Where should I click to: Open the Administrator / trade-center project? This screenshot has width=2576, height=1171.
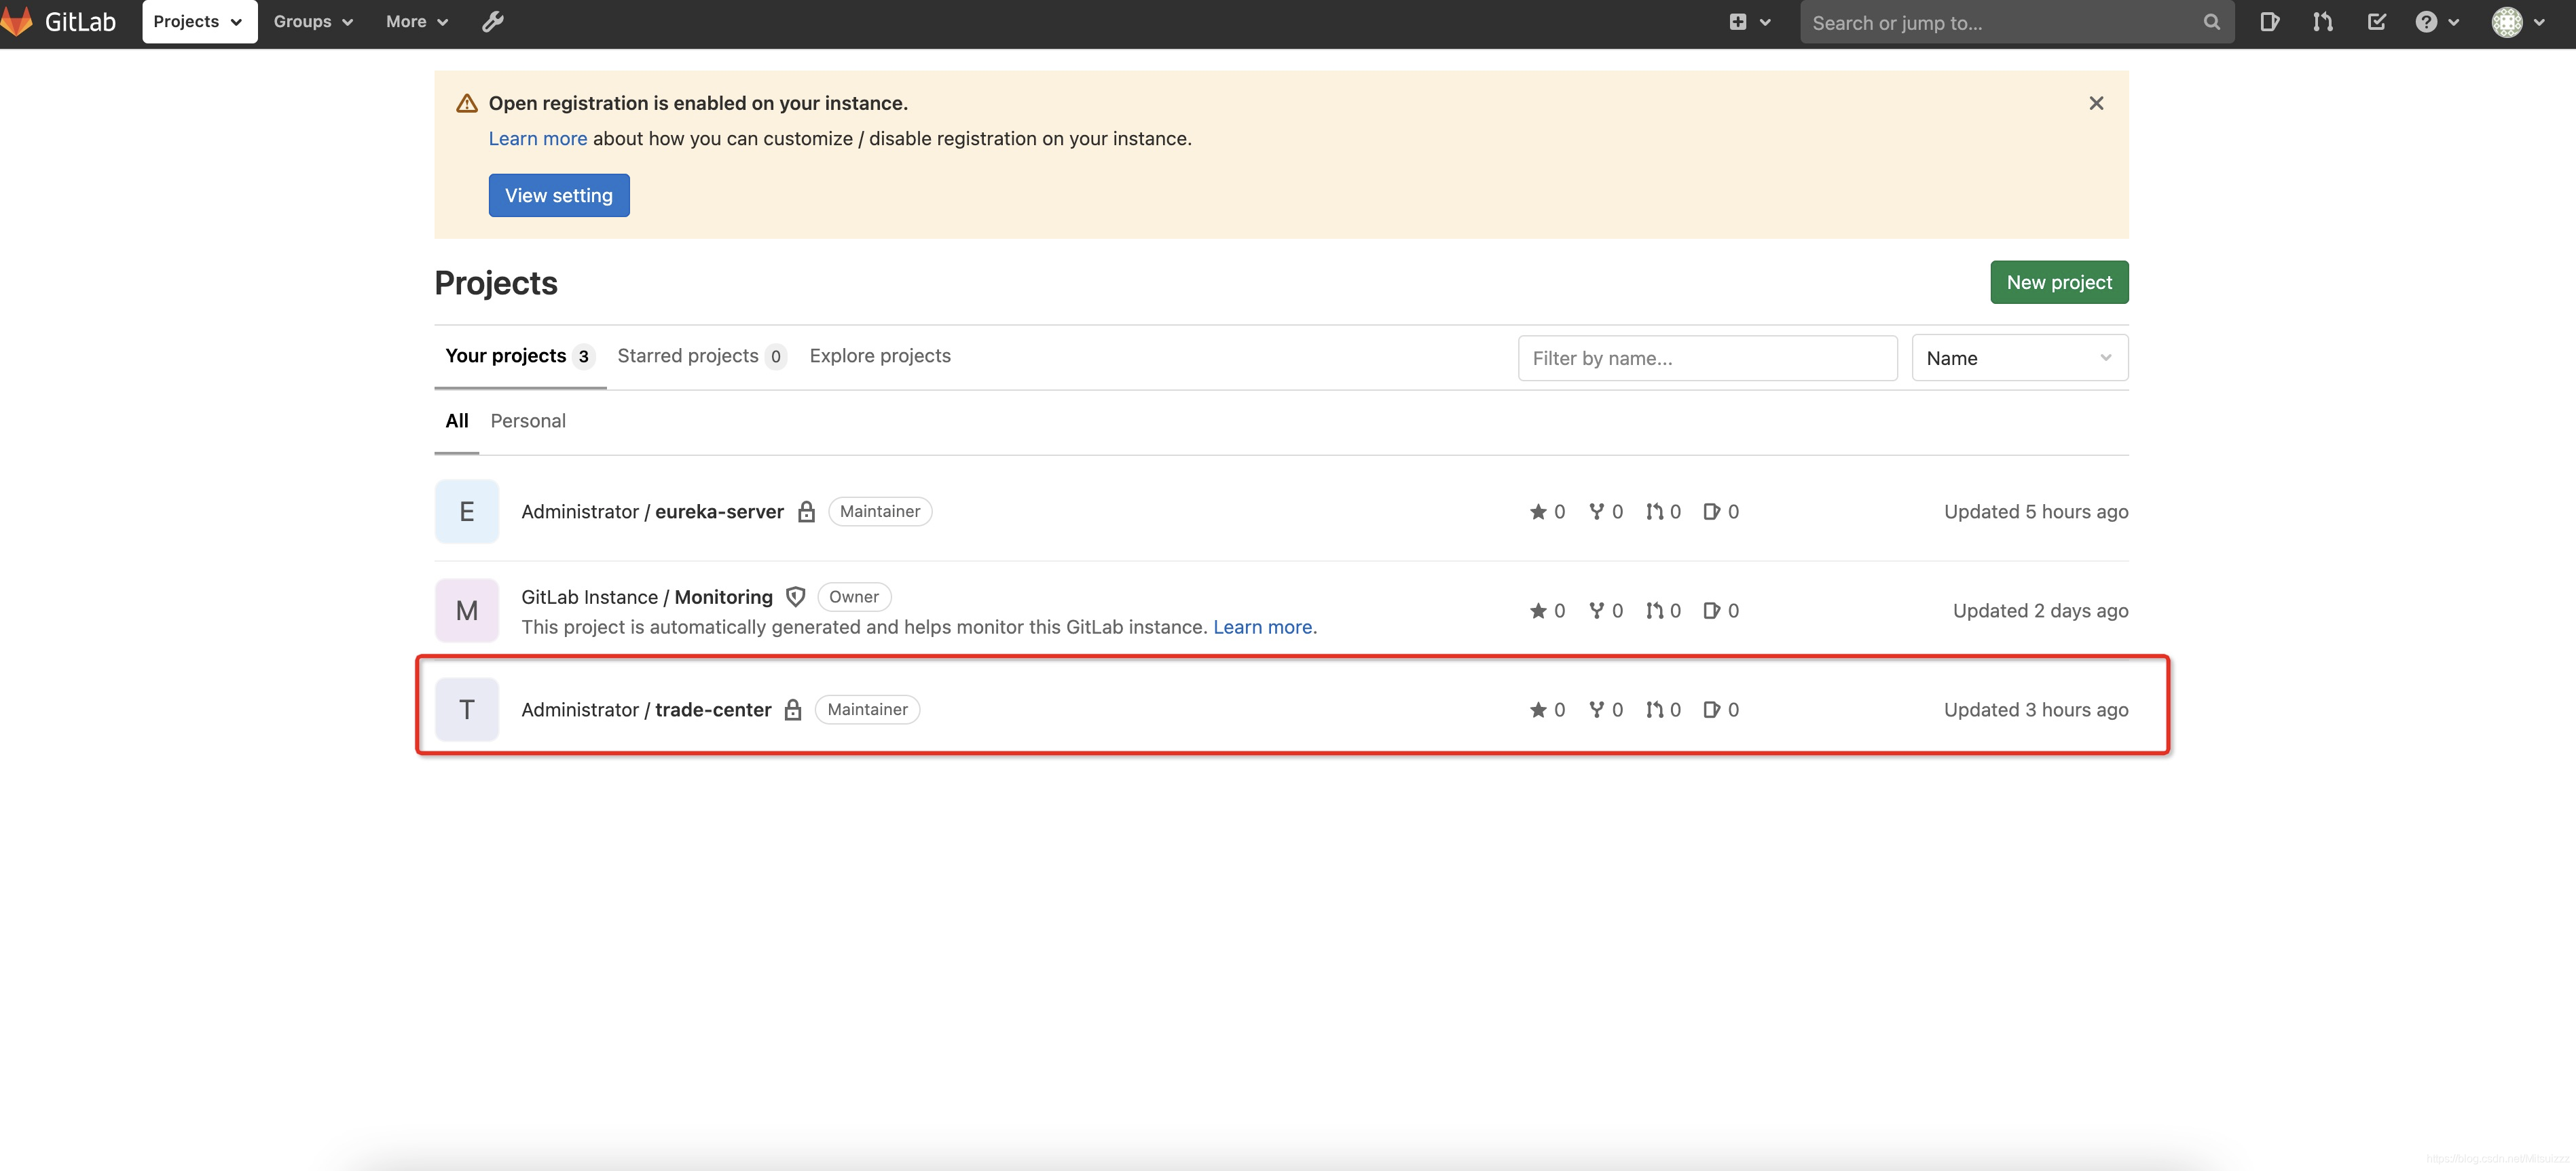646,710
